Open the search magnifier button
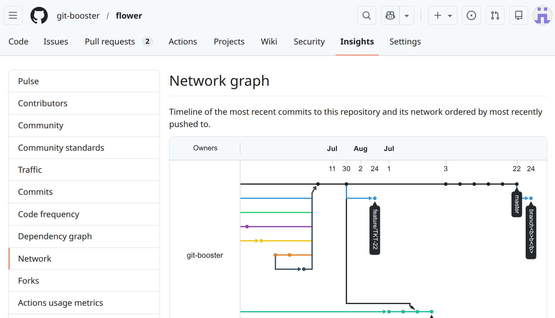Screen dimensions: 555x318 [366, 15]
